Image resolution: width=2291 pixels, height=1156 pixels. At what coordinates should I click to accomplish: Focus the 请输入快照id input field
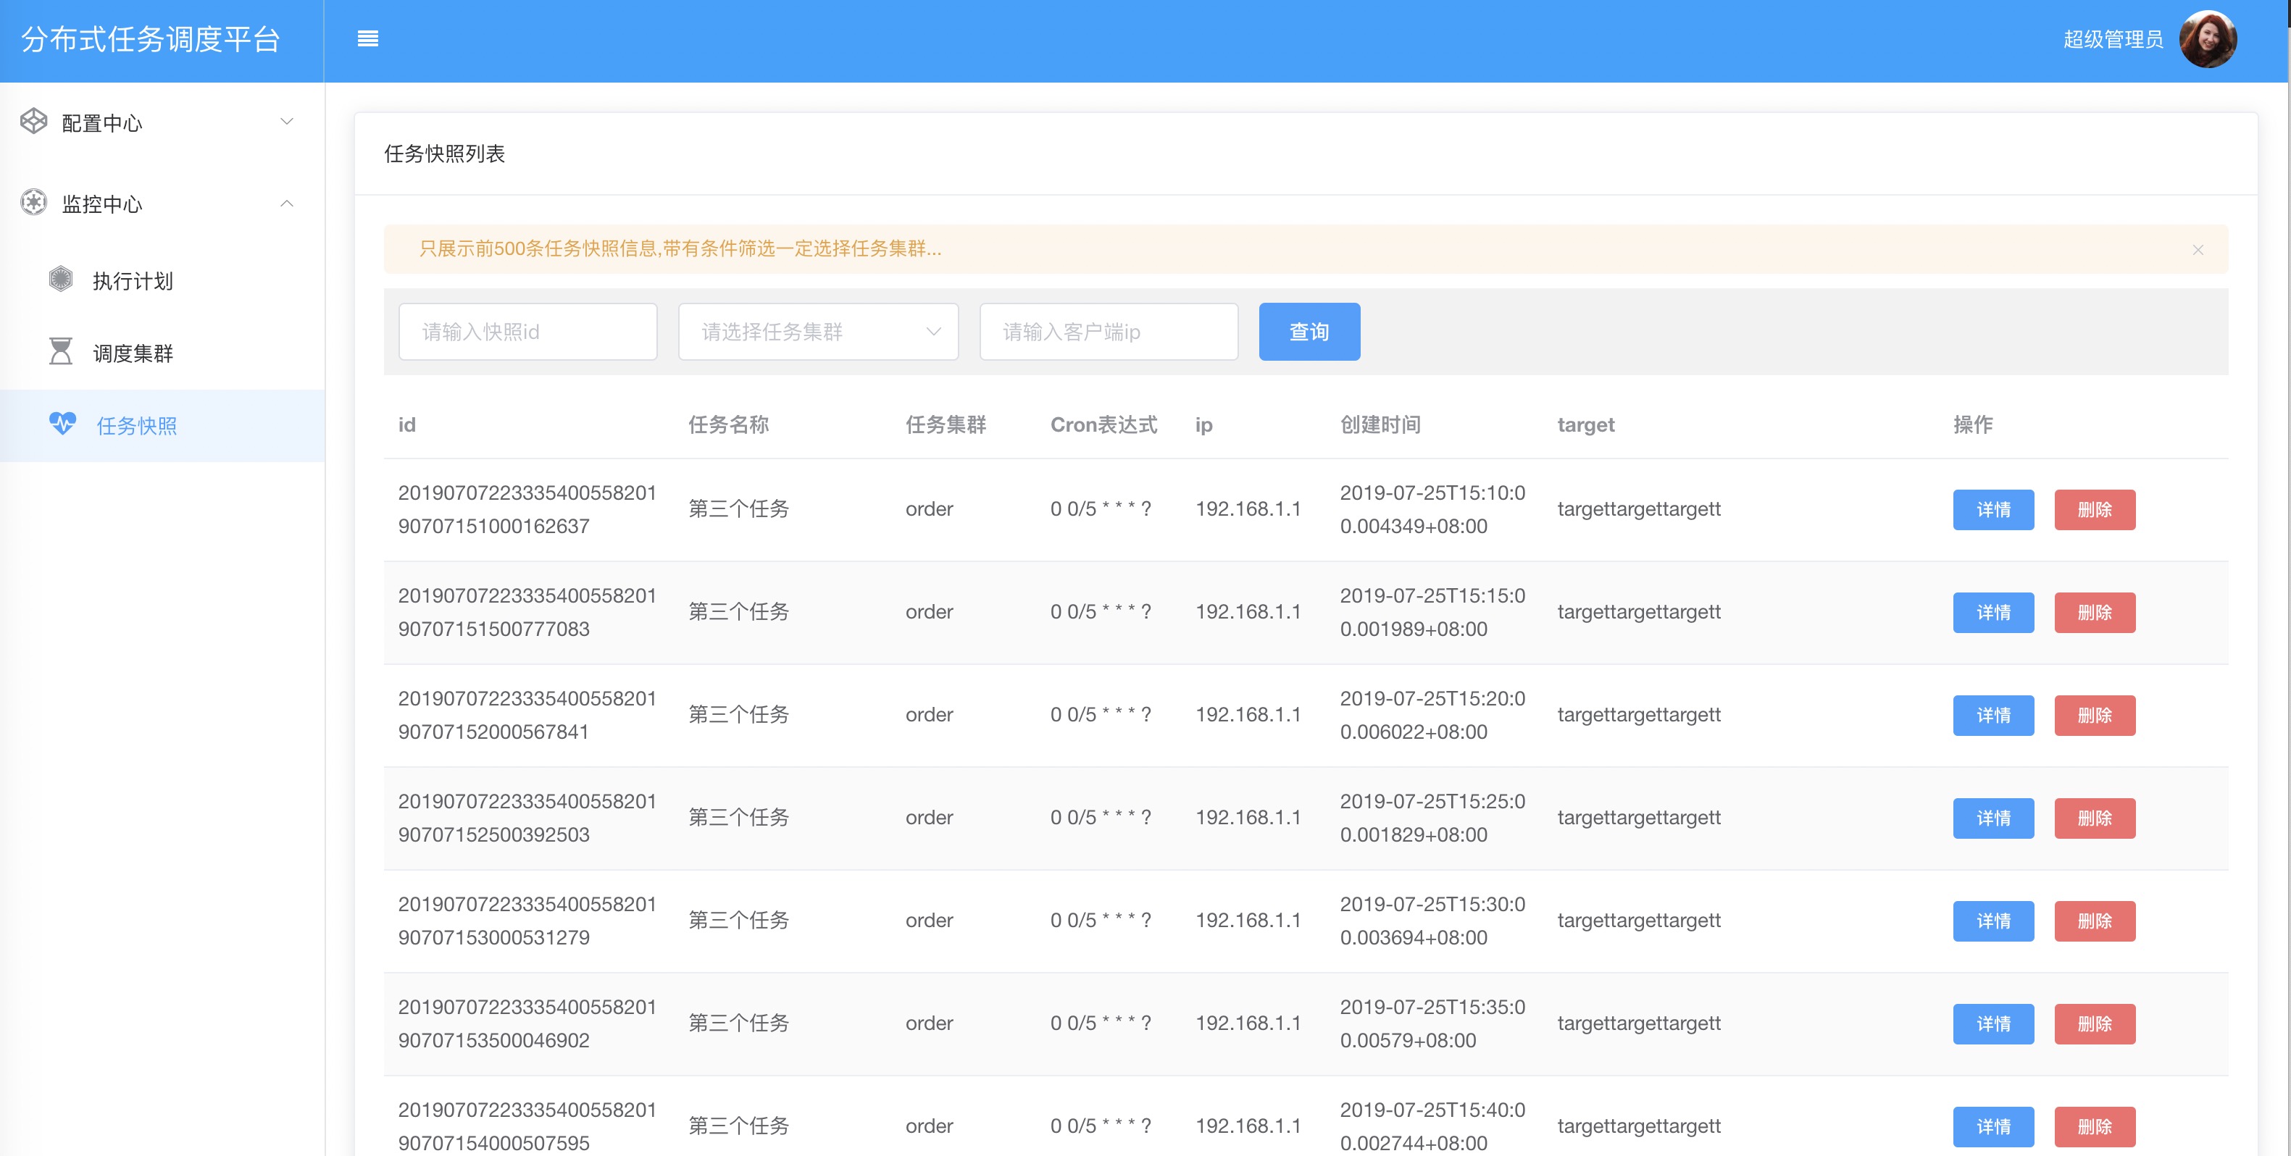click(x=527, y=332)
